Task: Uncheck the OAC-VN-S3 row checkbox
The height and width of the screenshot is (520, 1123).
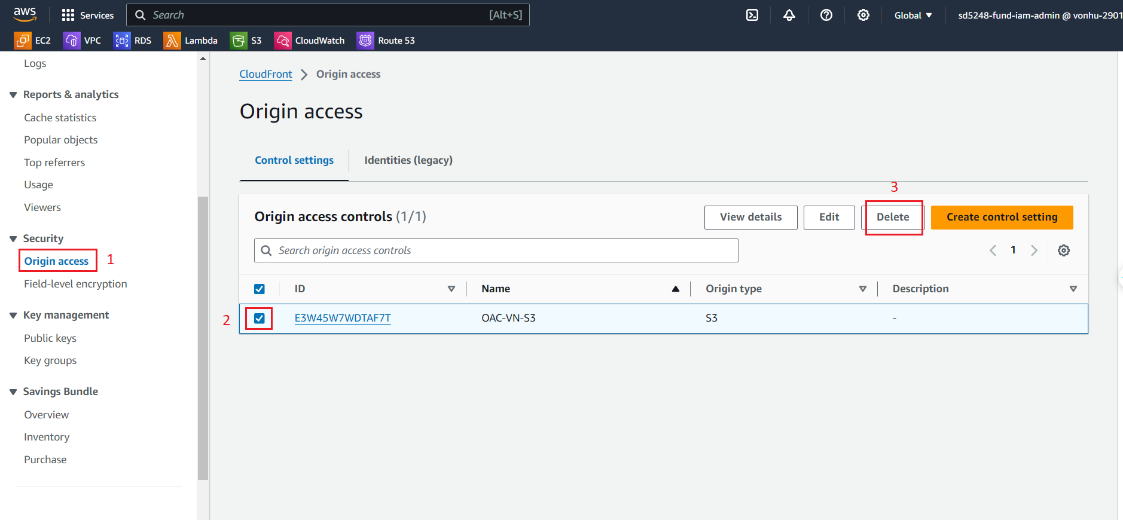Action: pos(260,319)
